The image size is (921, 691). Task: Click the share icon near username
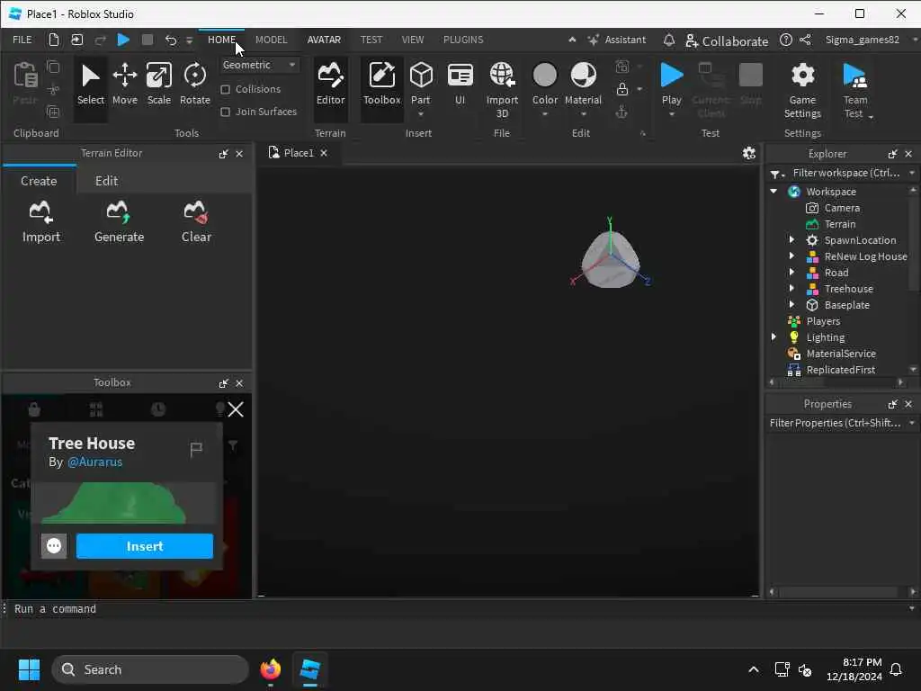click(x=805, y=40)
